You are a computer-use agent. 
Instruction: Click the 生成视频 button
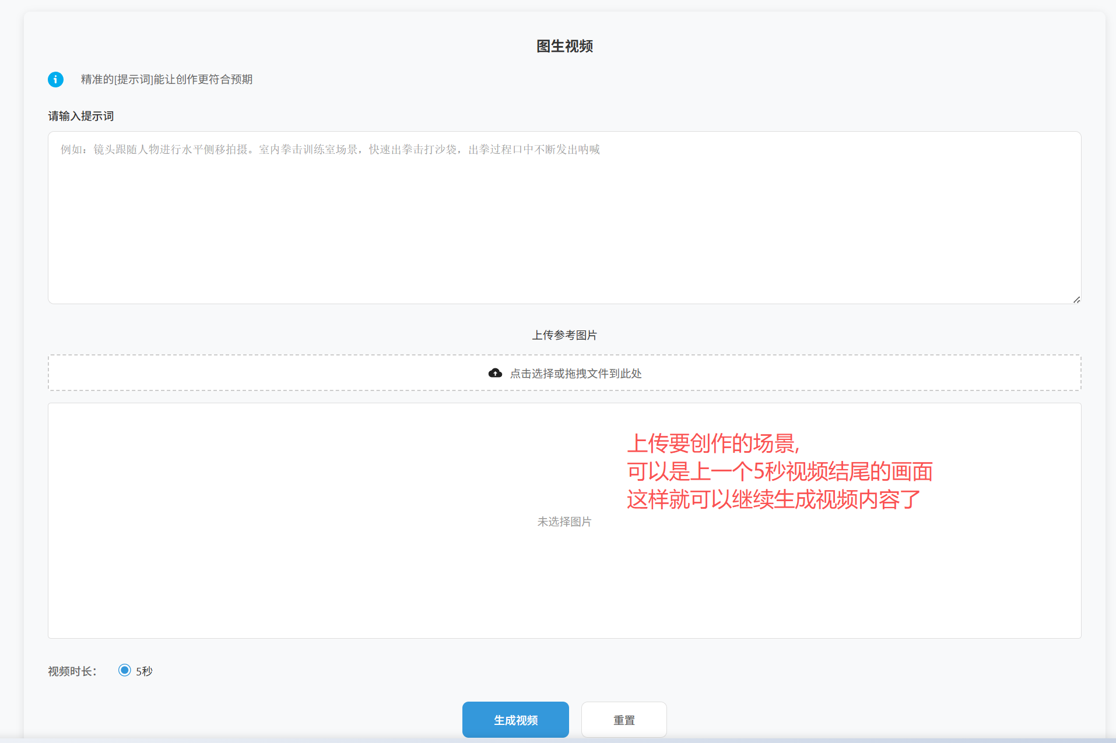pos(515,720)
